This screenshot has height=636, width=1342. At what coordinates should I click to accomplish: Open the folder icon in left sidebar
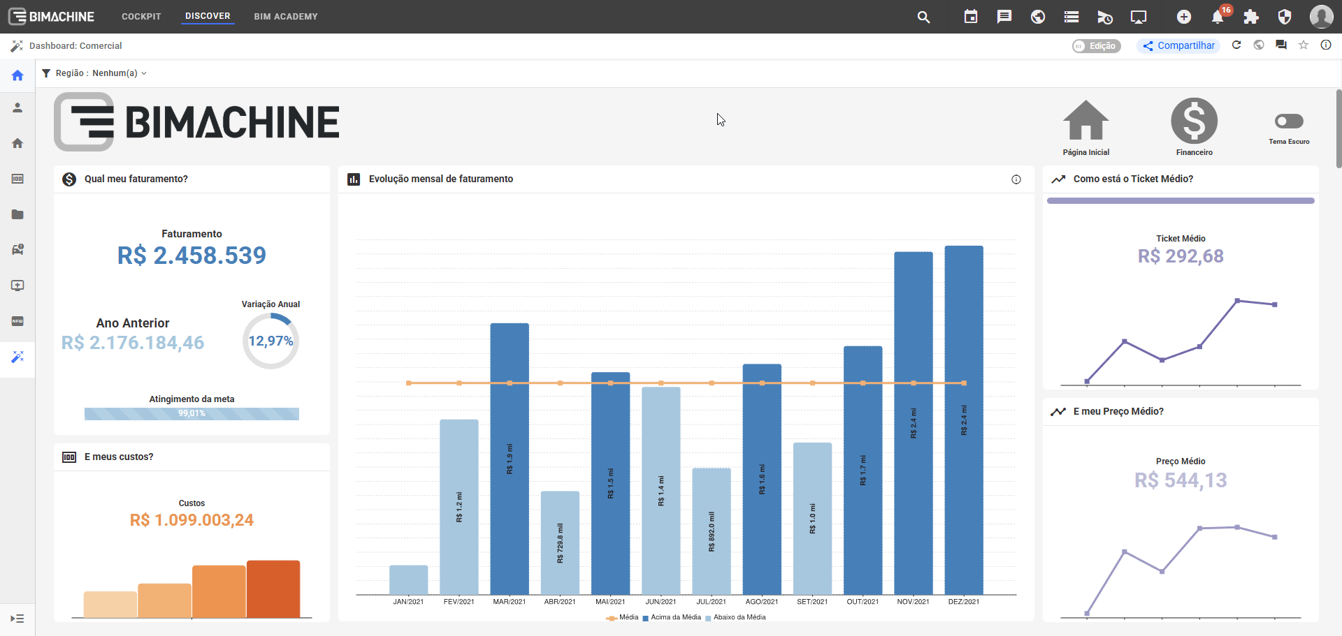coord(17,214)
